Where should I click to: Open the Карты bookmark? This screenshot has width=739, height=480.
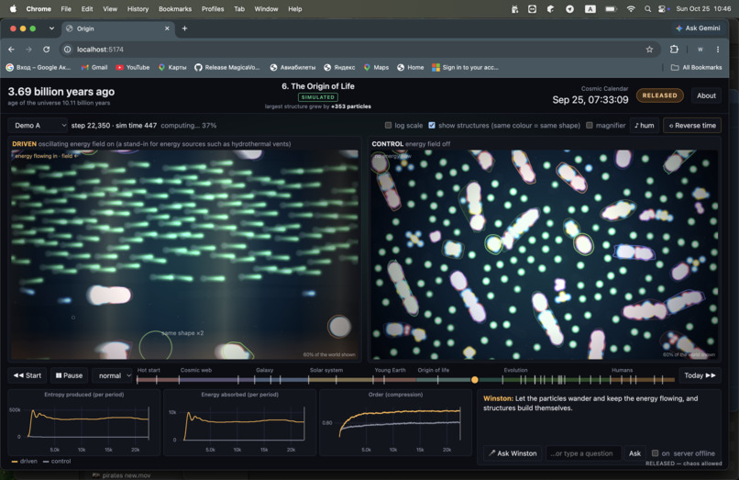click(172, 68)
